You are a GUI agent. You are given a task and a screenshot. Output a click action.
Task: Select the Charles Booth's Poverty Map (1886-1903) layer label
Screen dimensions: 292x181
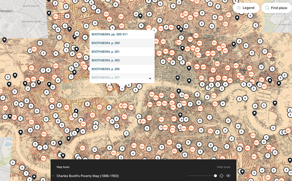(88, 176)
